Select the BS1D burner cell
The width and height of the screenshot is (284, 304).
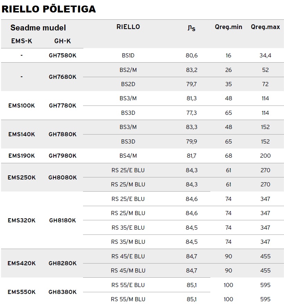coord(128,55)
